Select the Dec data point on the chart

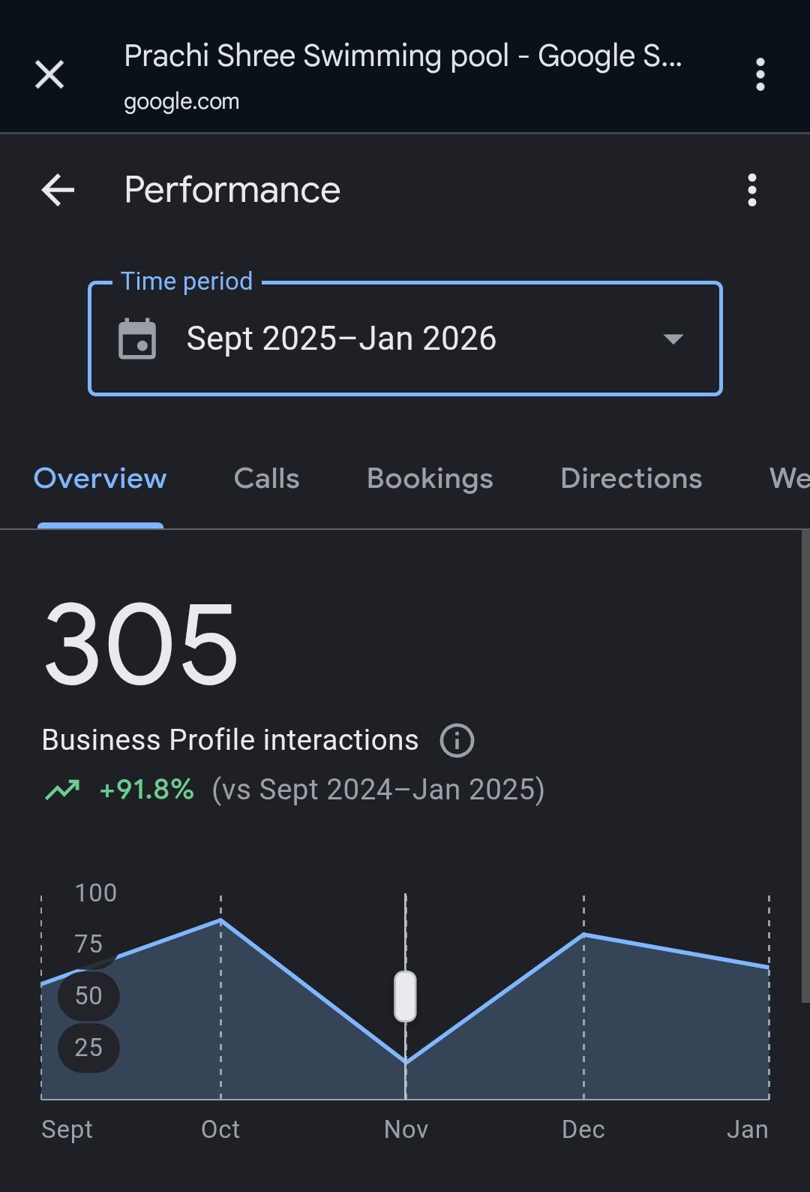(583, 935)
